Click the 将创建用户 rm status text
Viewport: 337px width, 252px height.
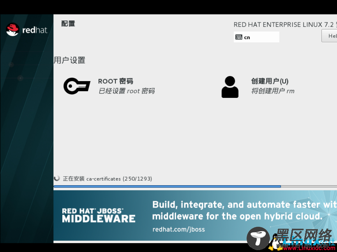pos(273,91)
